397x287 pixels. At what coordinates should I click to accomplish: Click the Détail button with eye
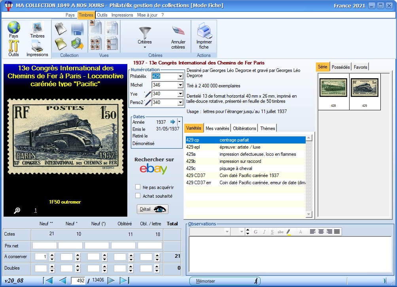(x=153, y=209)
